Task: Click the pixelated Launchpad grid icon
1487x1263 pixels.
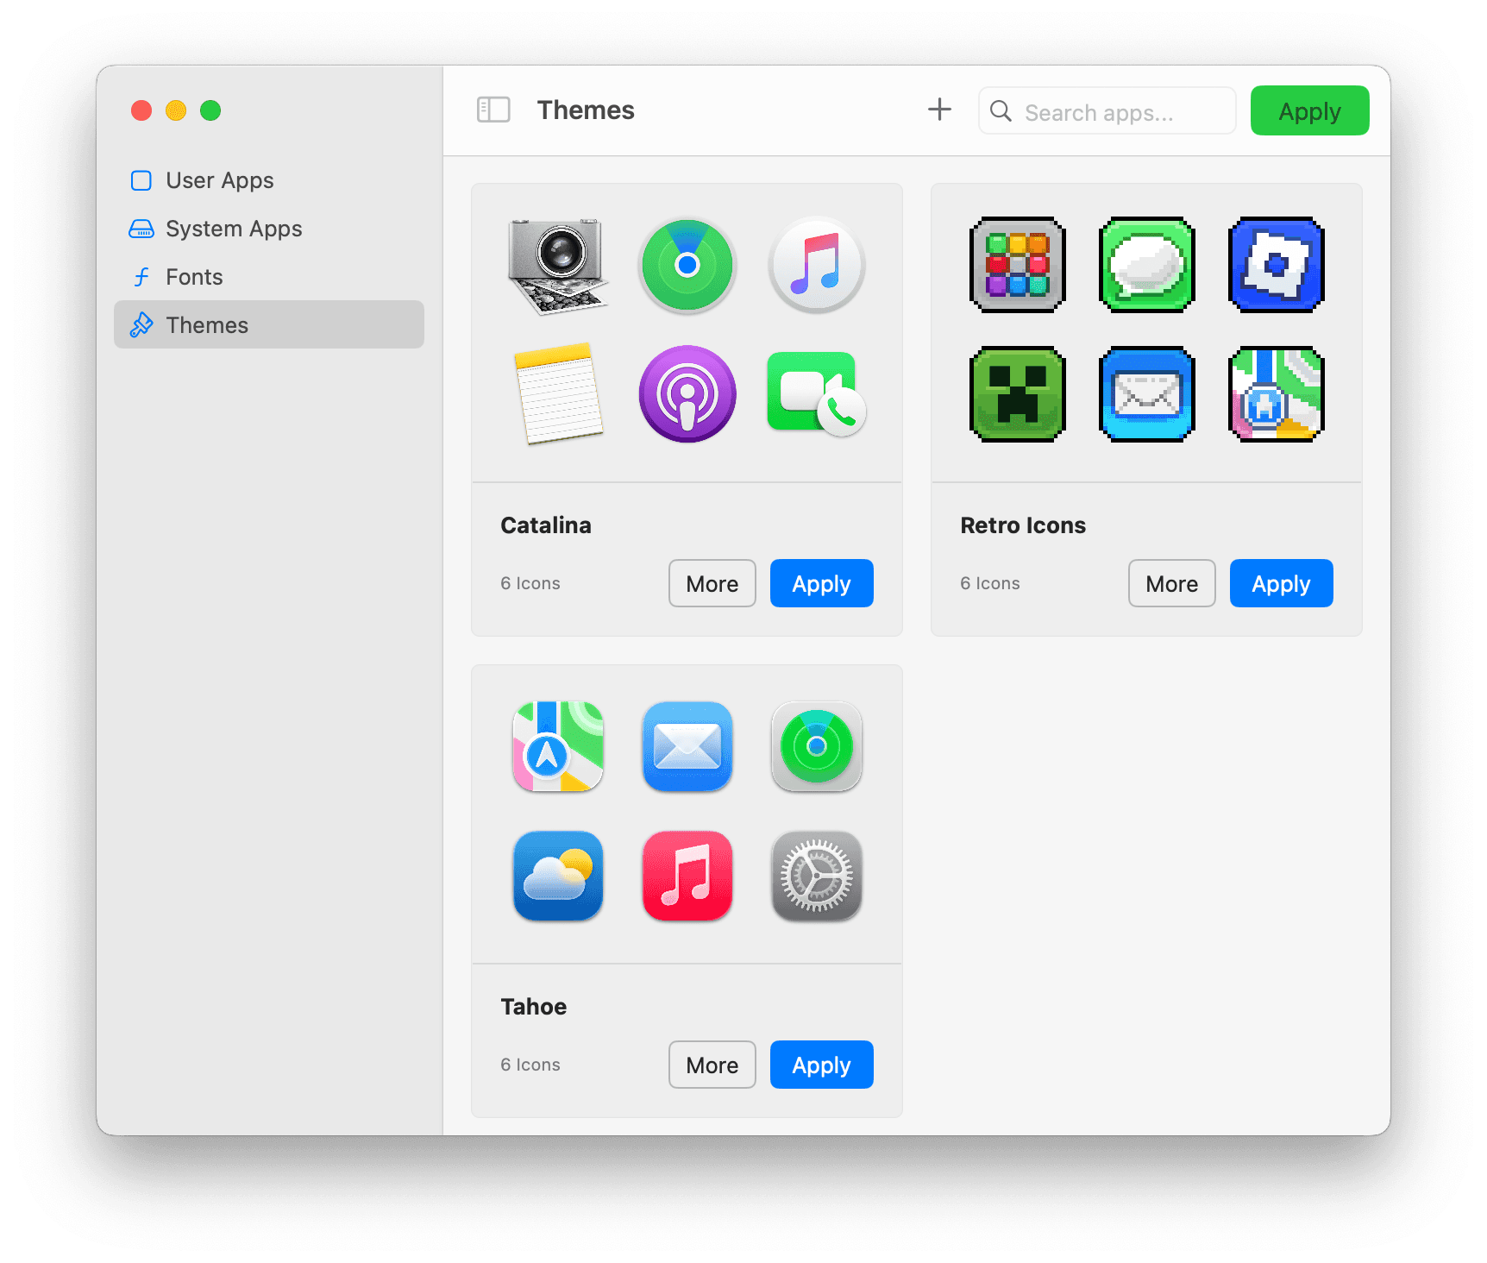Action: [x=1018, y=265]
